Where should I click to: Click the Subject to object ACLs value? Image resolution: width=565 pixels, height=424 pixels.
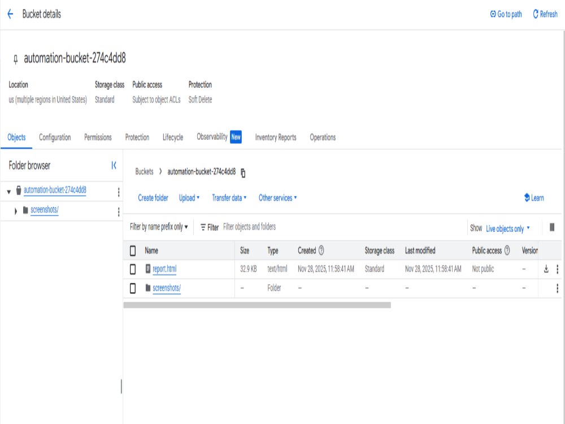click(157, 100)
